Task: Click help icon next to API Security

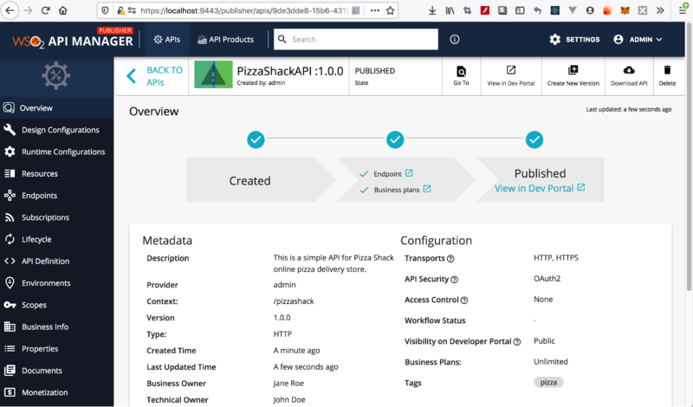Action: [455, 280]
